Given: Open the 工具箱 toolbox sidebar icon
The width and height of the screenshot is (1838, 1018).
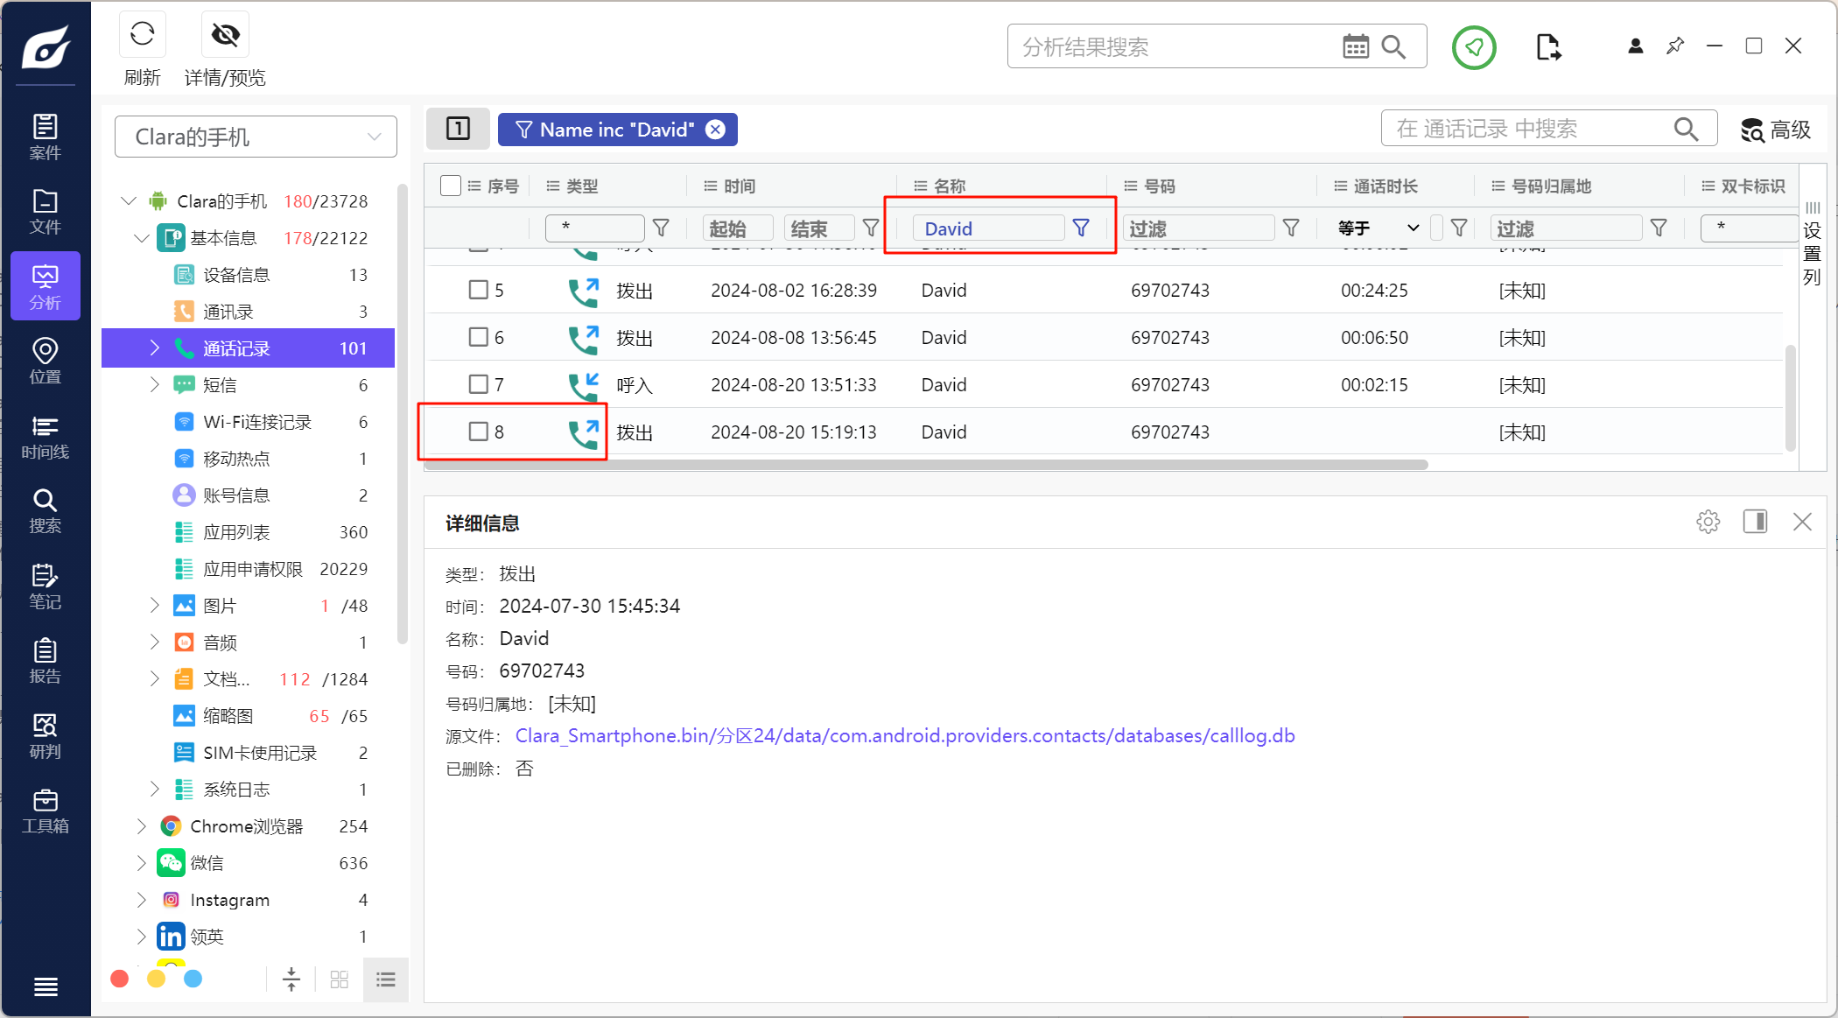Looking at the screenshot, I should tap(45, 811).
